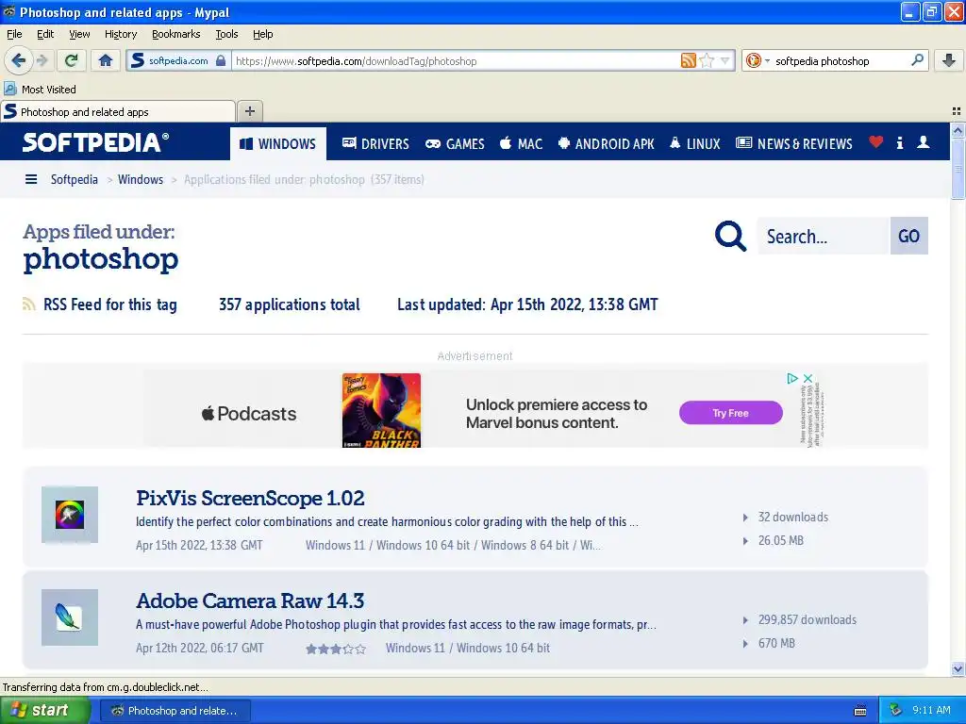
Task: Click the padlock site security icon
Action: (x=221, y=60)
